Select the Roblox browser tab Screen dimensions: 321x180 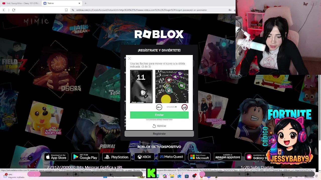[61, 3]
